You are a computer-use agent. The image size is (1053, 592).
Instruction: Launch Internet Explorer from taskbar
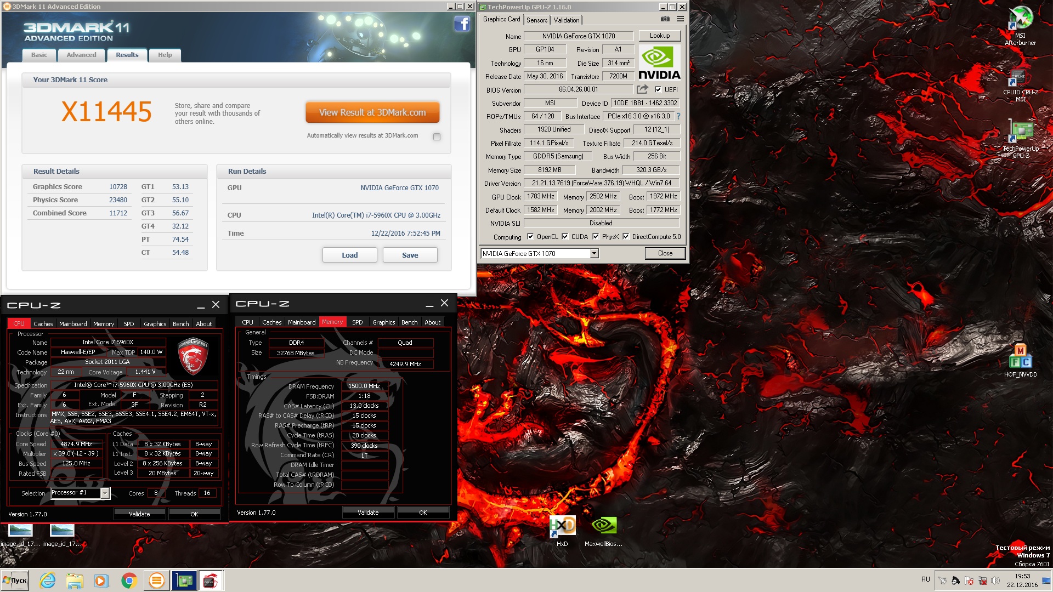click(48, 580)
